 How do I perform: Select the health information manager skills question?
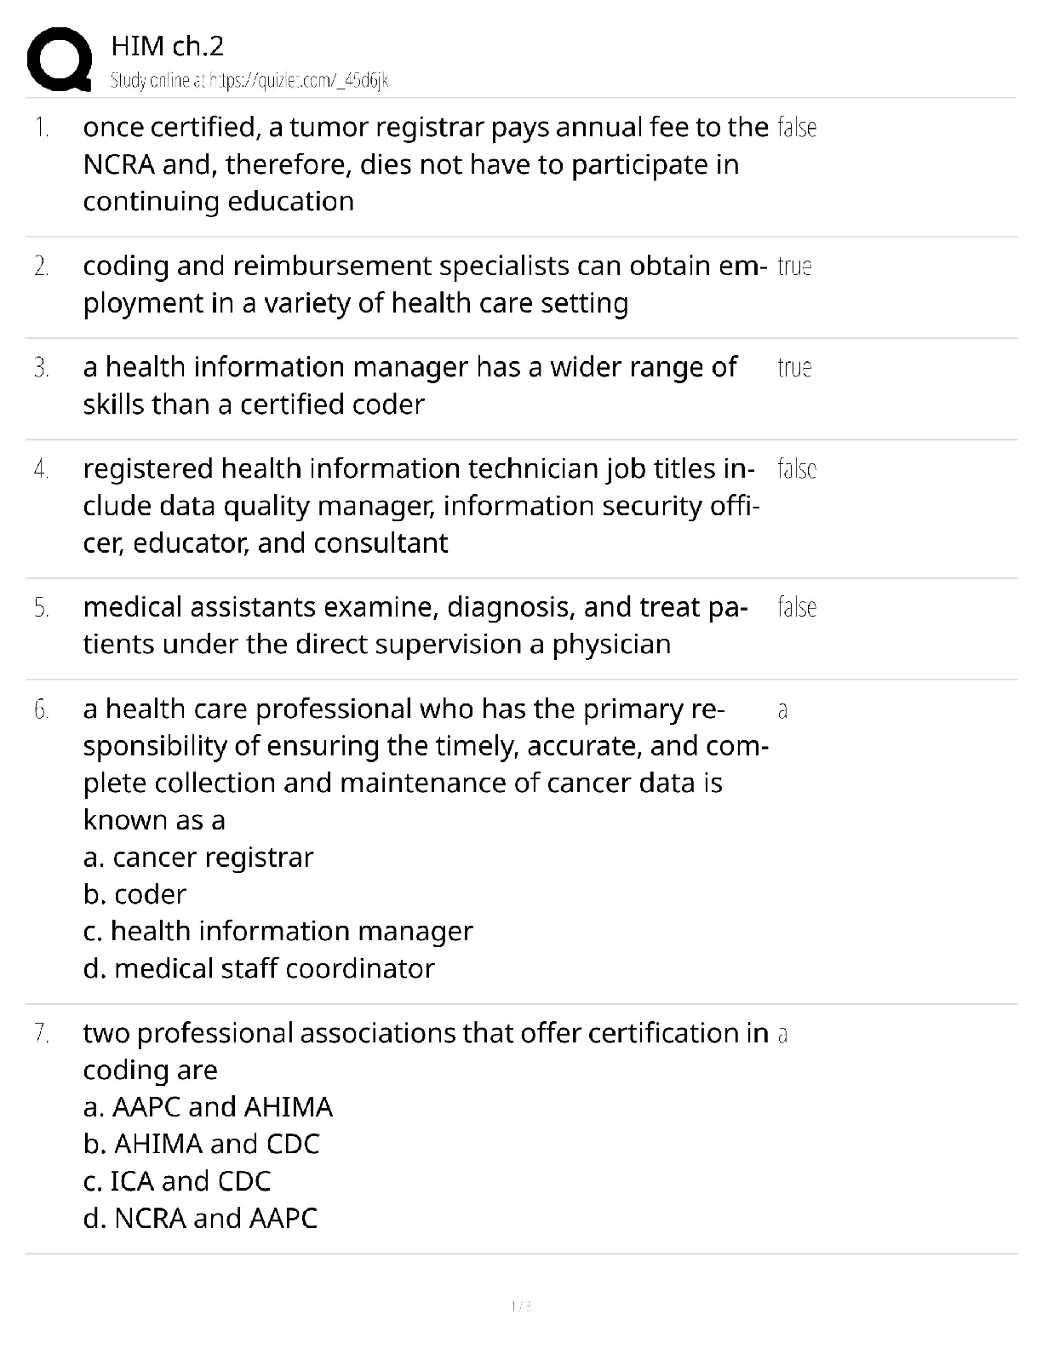click(409, 385)
